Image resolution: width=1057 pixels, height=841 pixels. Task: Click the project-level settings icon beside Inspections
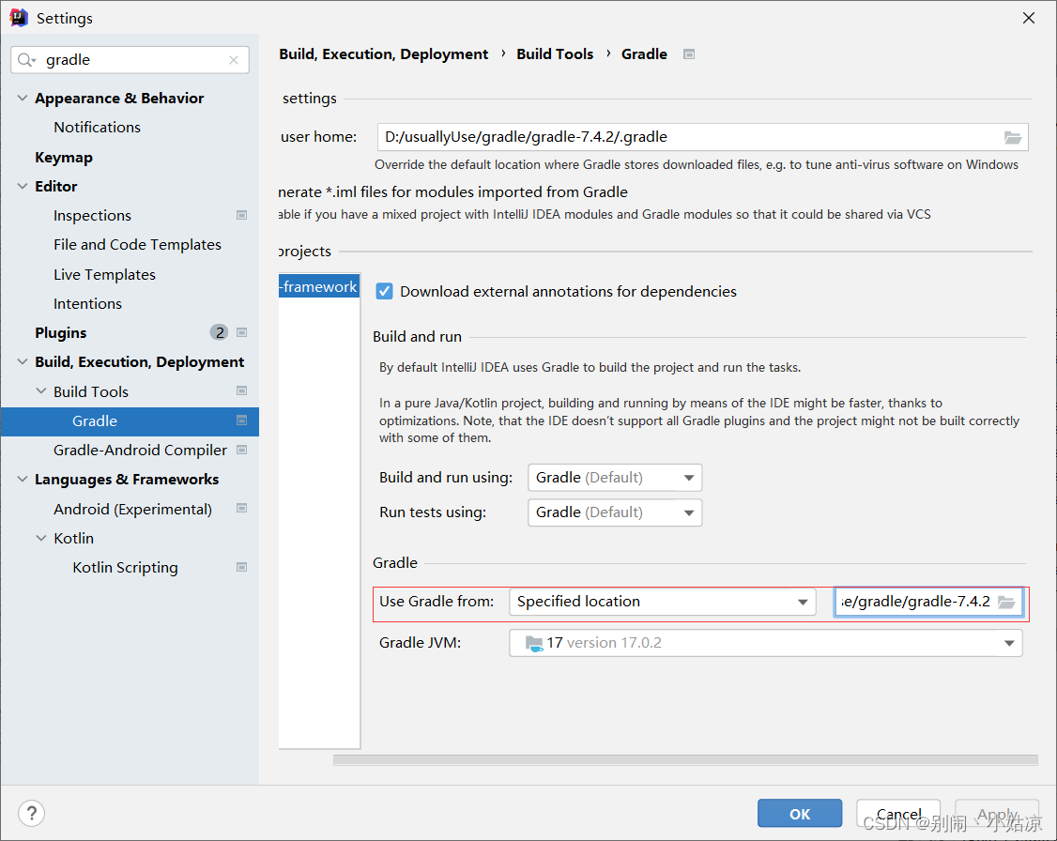tap(241, 215)
